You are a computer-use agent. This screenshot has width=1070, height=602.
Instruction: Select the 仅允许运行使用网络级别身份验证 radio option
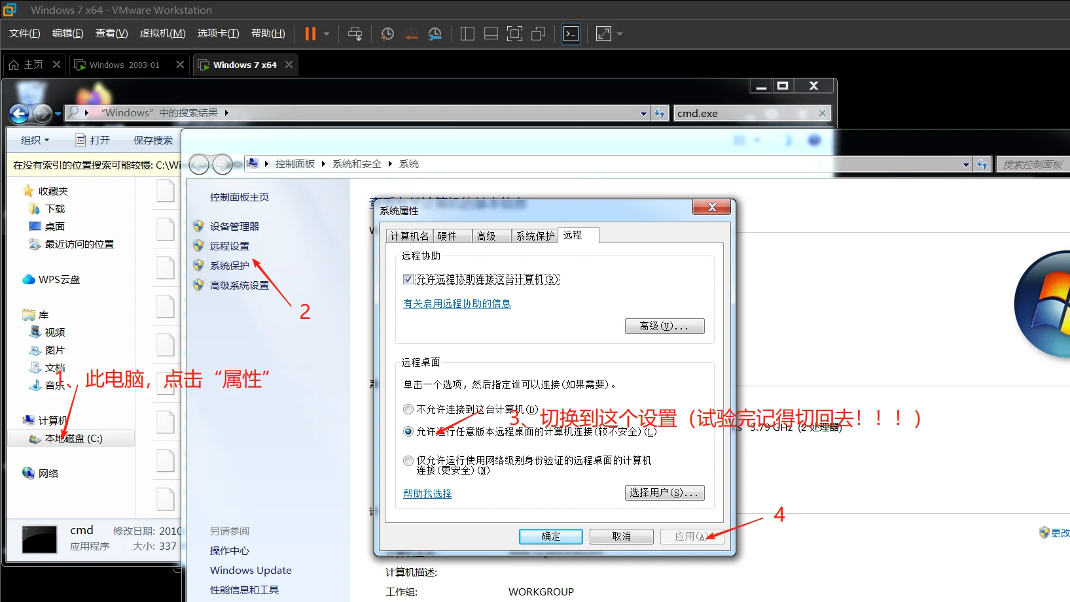pos(408,461)
